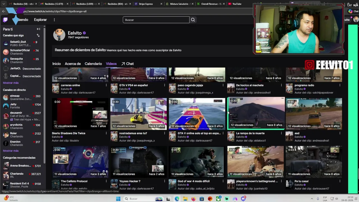Open elmeap live channel
The width and height of the screenshot is (359, 202).
pos(22,97)
